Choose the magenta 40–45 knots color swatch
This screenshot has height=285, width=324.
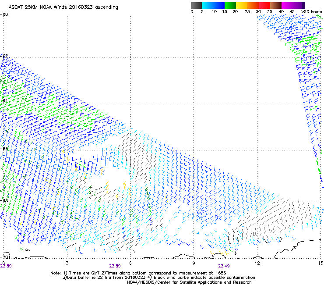[x=287, y=5]
